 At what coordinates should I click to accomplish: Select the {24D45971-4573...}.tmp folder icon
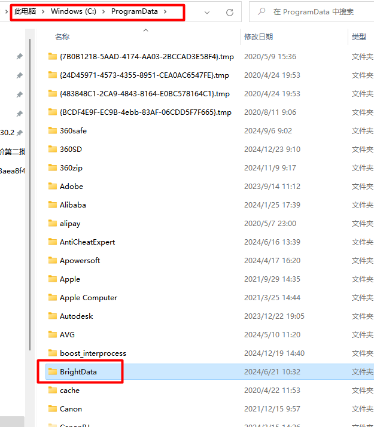53,75
